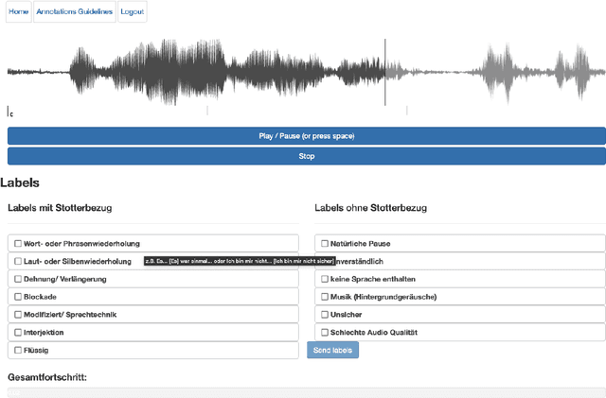Screen dimensions: 606x398
Task: Mark the clip as Flüssig
Action: tap(18, 350)
